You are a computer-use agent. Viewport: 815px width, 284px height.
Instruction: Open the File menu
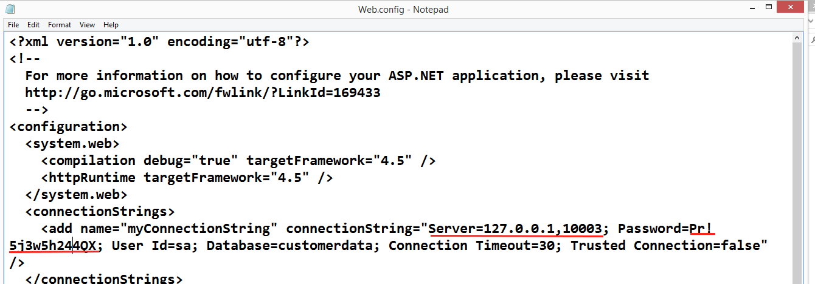(x=13, y=25)
